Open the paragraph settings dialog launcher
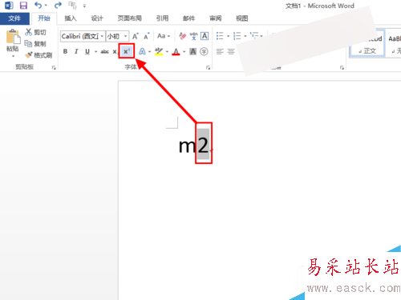Screen dimensions: 401x300 pyautogui.click(x=342, y=68)
